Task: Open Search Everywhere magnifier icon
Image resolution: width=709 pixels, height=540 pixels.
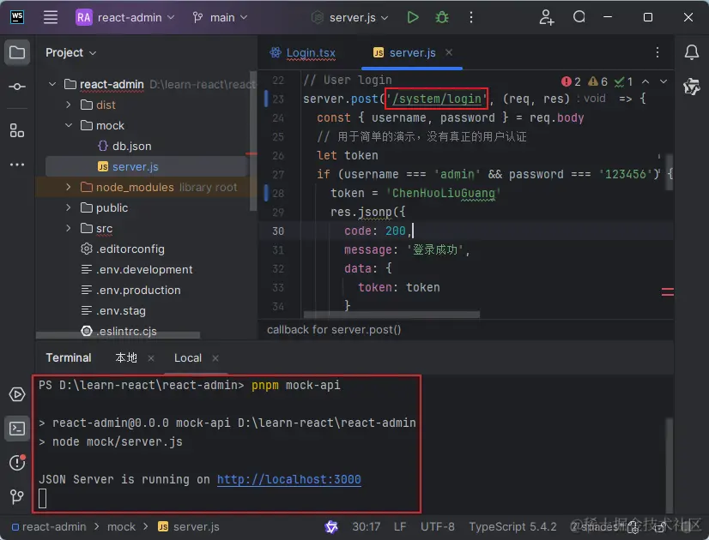Action: click(579, 17)
